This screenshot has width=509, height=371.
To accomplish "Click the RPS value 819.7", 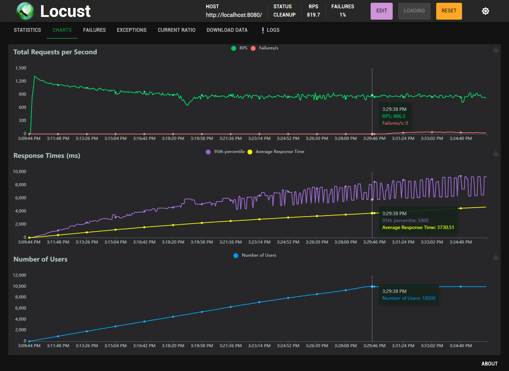I will tap(313, 15).
